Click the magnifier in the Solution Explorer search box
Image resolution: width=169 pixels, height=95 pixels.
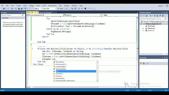point(166,19)
